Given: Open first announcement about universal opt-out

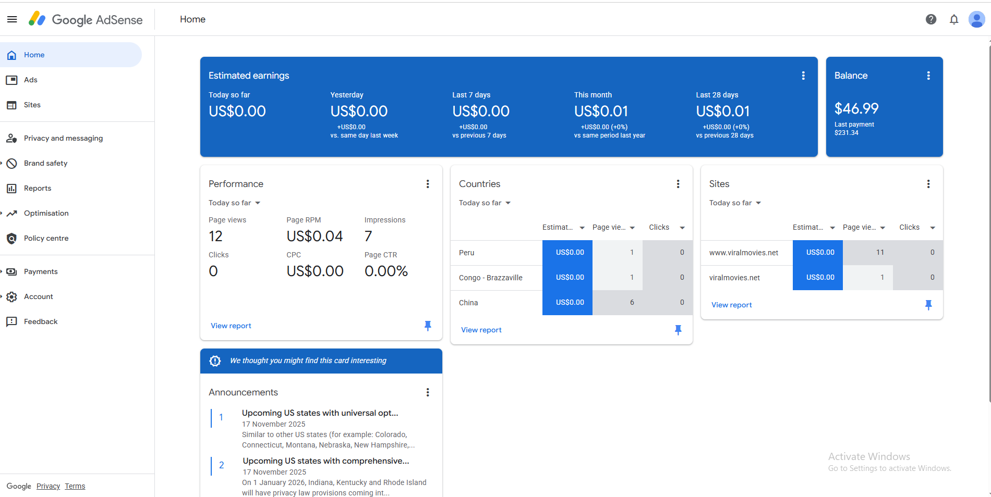Looking at the screenshot, I should (320, 413).
